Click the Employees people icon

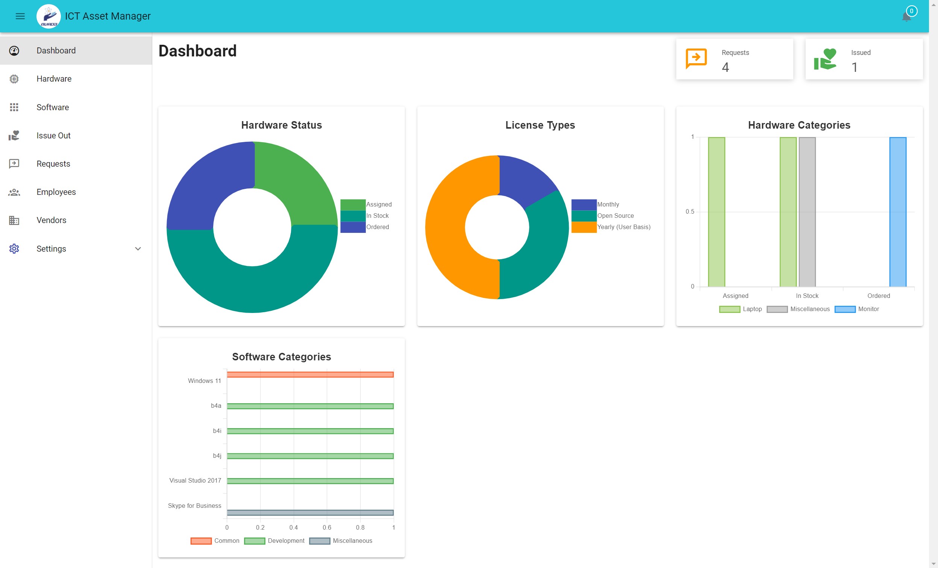point(14,192)
